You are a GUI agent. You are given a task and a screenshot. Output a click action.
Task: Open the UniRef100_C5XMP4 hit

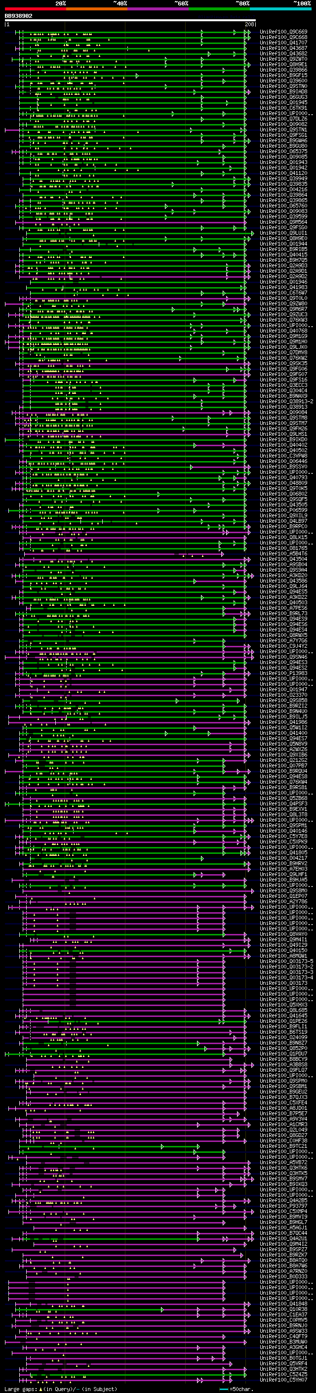(283, 1211)
